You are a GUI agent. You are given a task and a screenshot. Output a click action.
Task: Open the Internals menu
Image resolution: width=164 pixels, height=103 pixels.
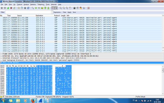pyautogui.click(x=54, y=4)
